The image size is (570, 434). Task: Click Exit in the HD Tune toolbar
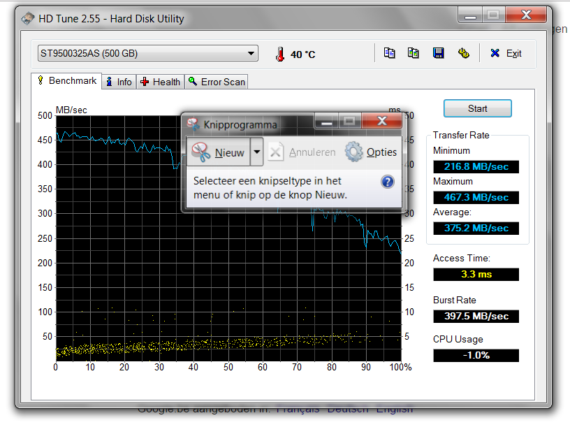(506, 54)
